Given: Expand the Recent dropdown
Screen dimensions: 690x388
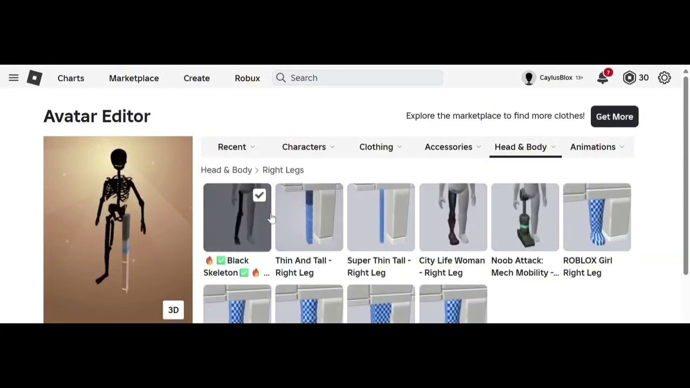Looking at the screenshot, I should [x=237, y=147].
